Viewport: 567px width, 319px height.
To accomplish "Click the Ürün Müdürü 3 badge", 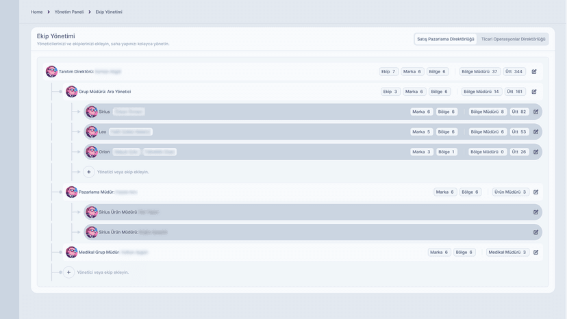I will pyautogui.click(x=511, y=192).
